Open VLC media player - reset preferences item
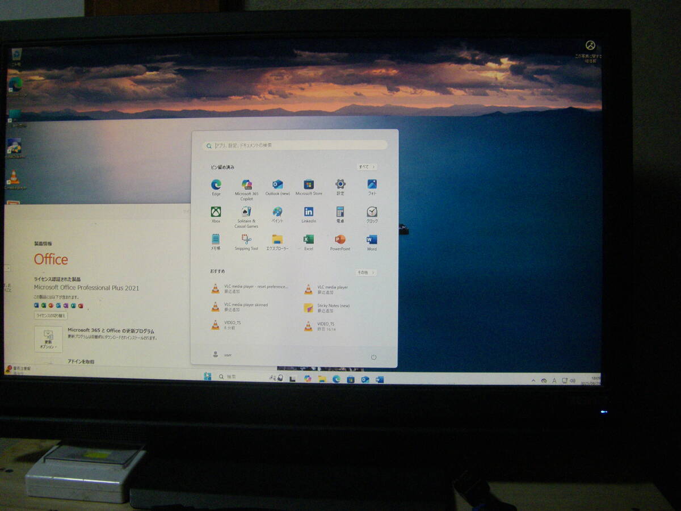Viewport: 681px width, 511px height. (x=250, y=289)
